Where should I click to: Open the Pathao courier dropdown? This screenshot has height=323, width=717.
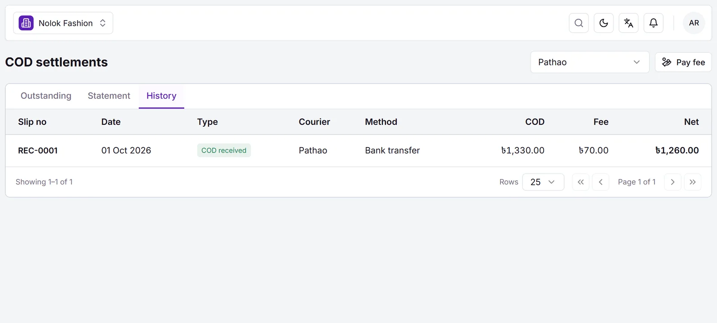pos(590,62)
